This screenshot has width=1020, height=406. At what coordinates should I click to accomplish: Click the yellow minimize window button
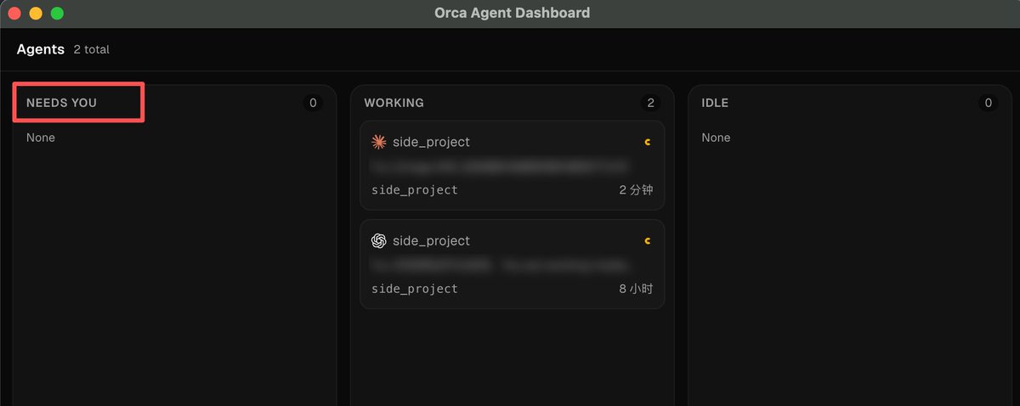[x=36, y=14]
